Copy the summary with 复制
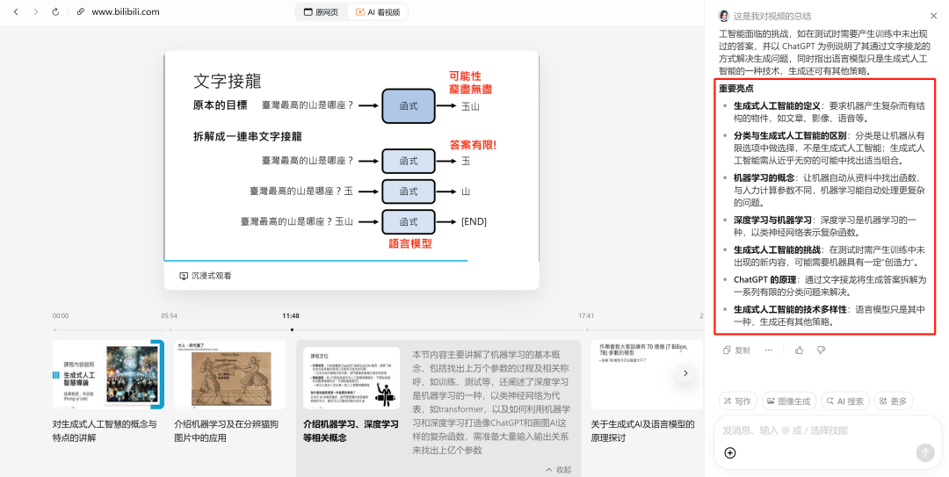Image resolution: width=949 pixels, height=477 pixels. [x=736, y=350]
